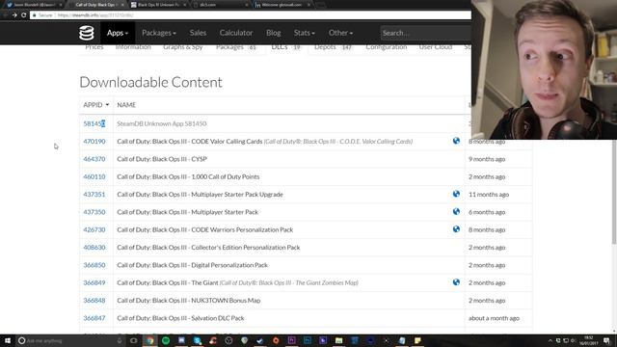The width and height of the screenshot is (617, 347).
Task: Switch to the Information tab
Action: 133,47
